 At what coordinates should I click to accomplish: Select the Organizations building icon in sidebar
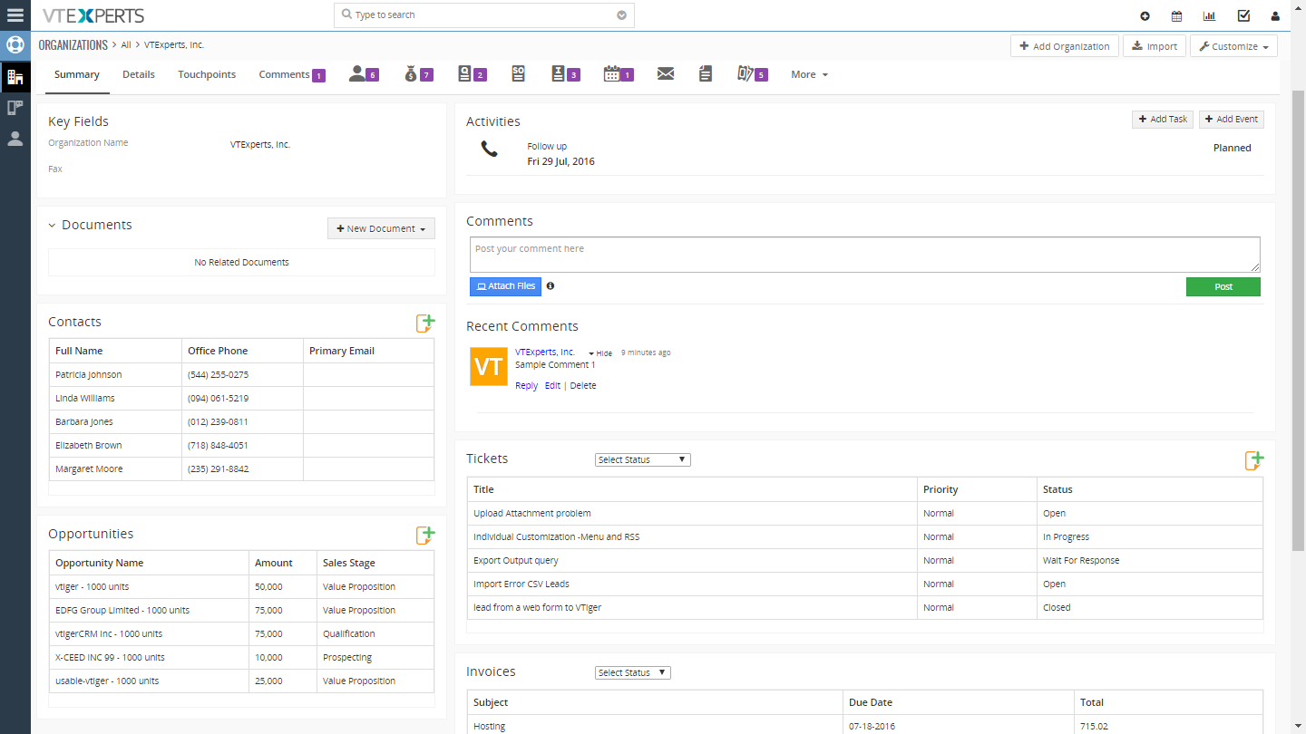point(15,77)
